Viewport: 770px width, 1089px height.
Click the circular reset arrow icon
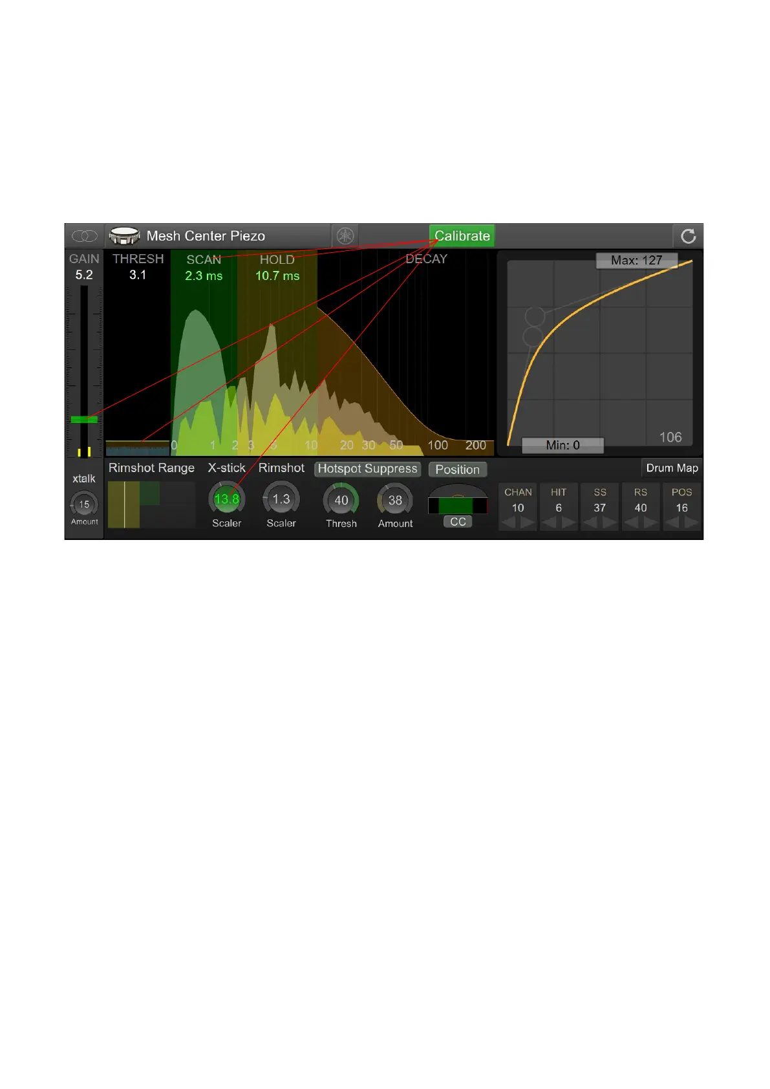pyautogui.click(x=688, y=236)
